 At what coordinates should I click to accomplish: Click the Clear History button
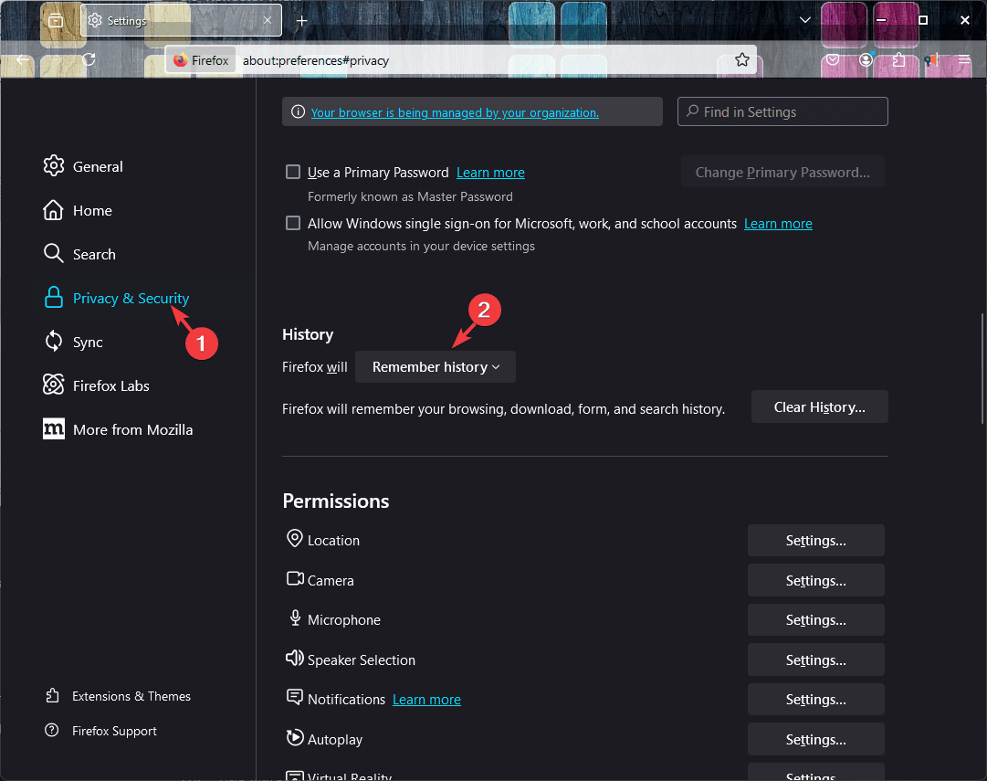pyautogui.click(x=820, y=406)
